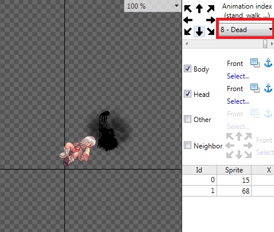Select the up-left direction arrow
The width and height of the screenshot is (274, 232).
[x=188, y=9]
